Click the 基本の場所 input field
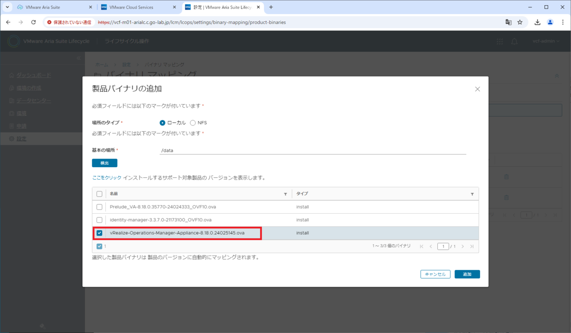 pos(313,150)
